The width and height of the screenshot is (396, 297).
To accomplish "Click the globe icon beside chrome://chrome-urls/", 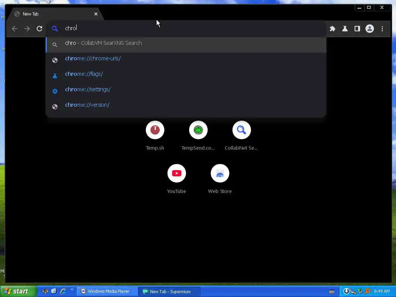I will 55,60.
